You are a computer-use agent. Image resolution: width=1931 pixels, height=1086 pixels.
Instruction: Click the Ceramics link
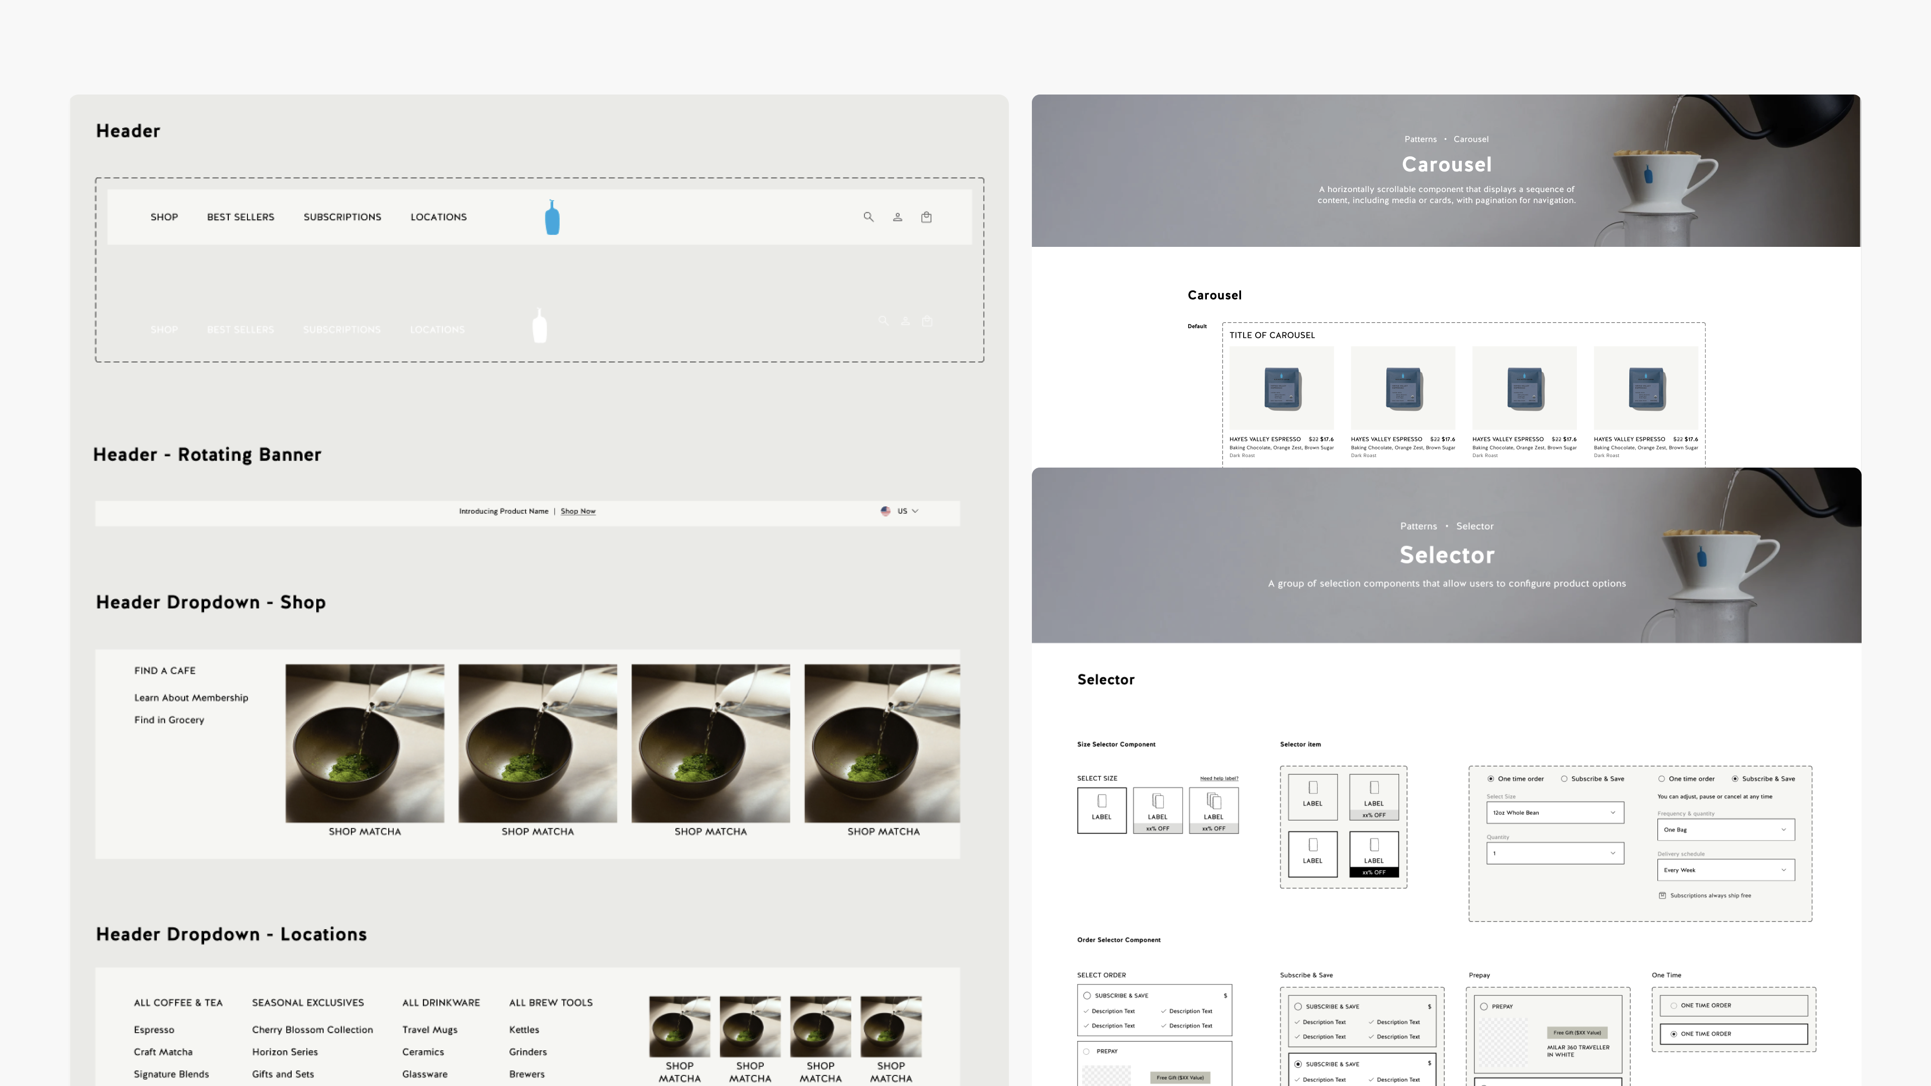[x=423, y=1052]
